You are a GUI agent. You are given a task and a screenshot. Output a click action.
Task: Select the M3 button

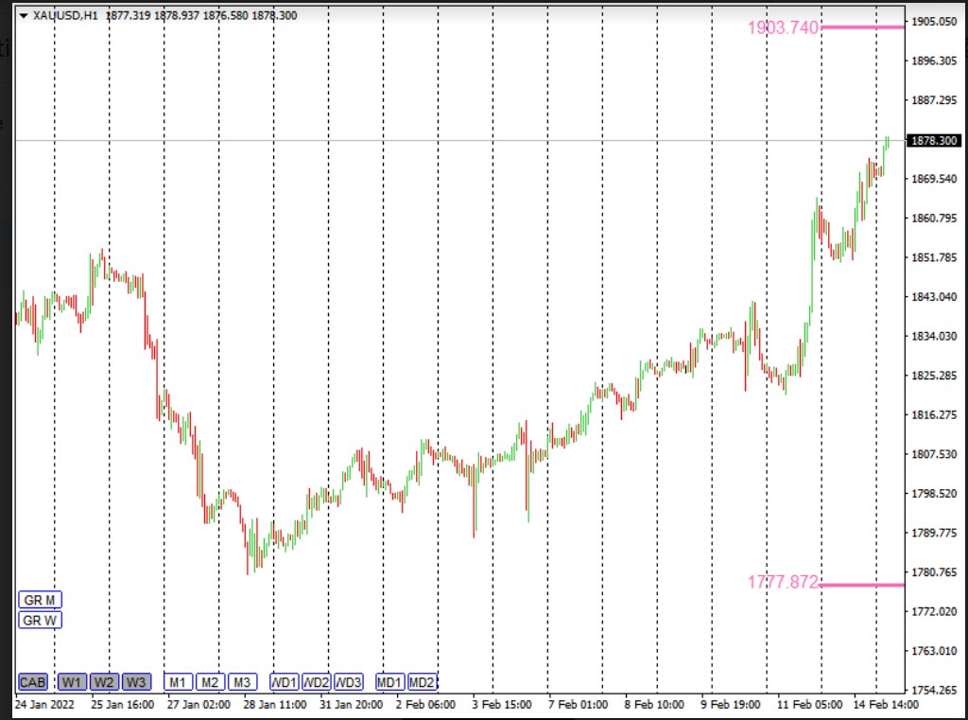(x=242, y=682)
